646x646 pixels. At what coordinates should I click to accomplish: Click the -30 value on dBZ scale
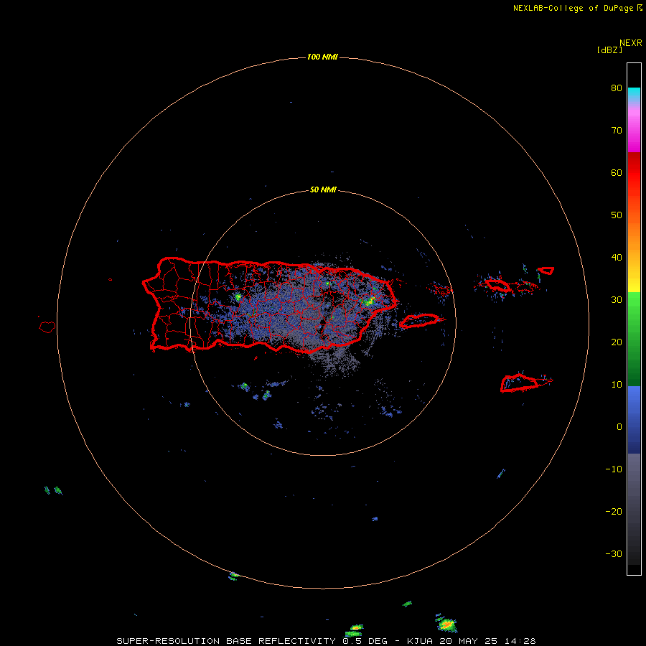(614, 554)
